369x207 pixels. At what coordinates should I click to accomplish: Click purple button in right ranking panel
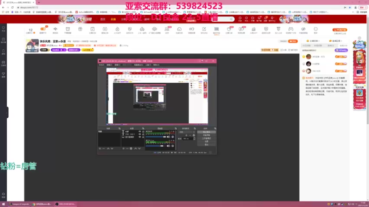pyautogui.click(x=341, y=50)
